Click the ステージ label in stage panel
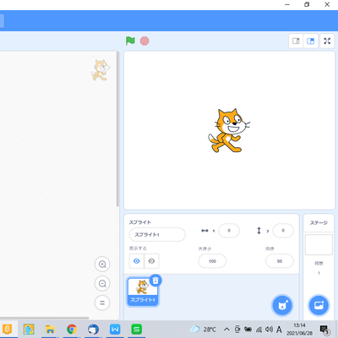 pyautogui.click(x=319, y=223)
